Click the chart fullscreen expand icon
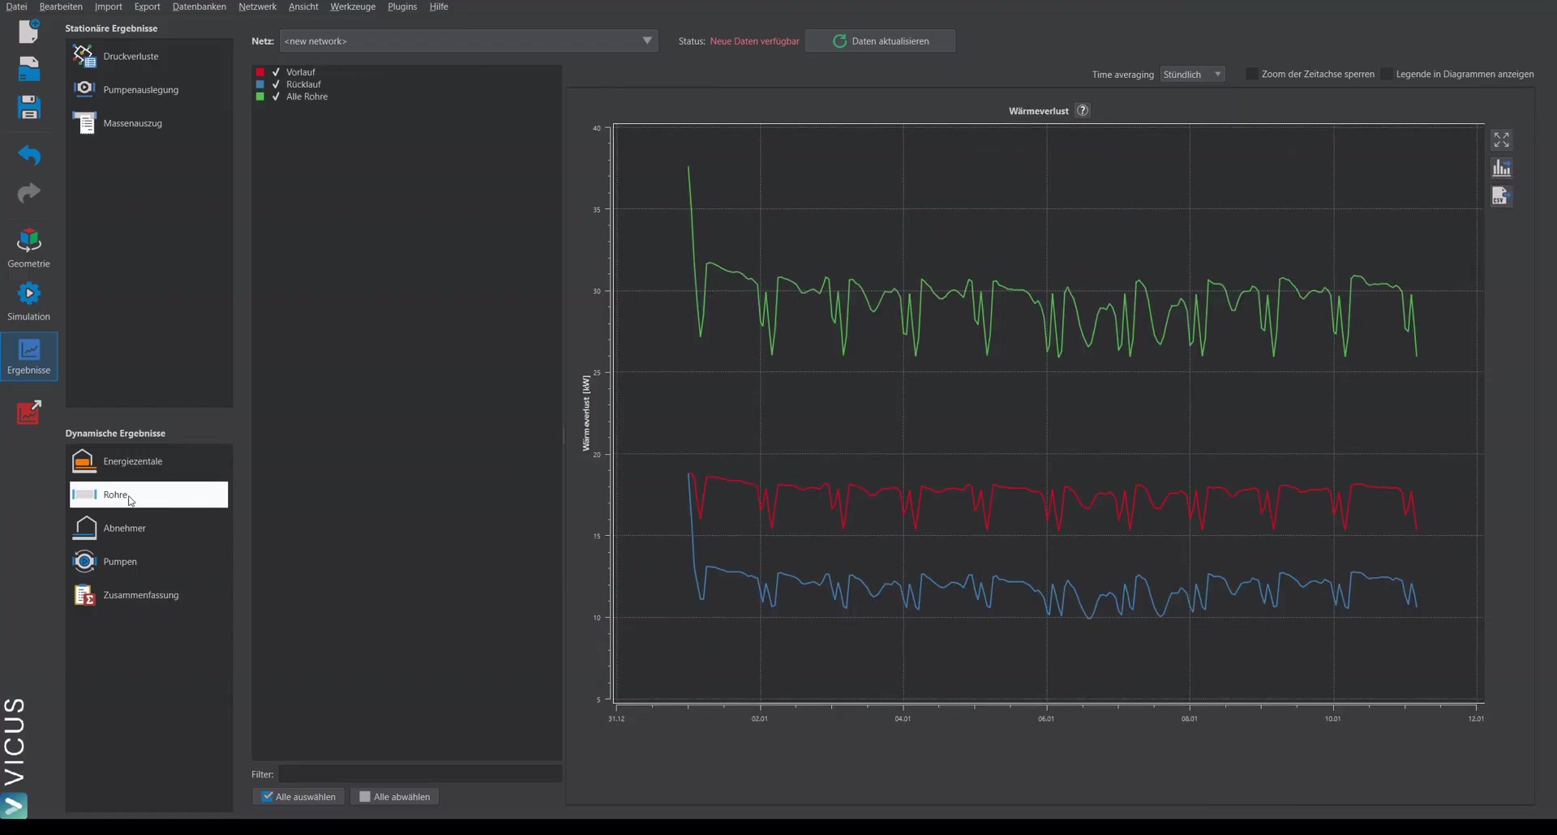 click(1501, 140)
